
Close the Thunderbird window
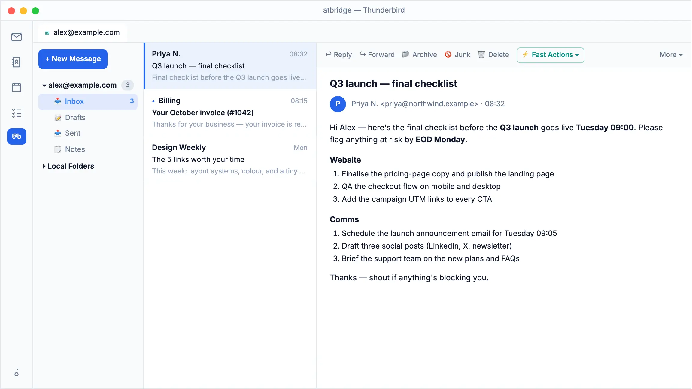point(11,11)
